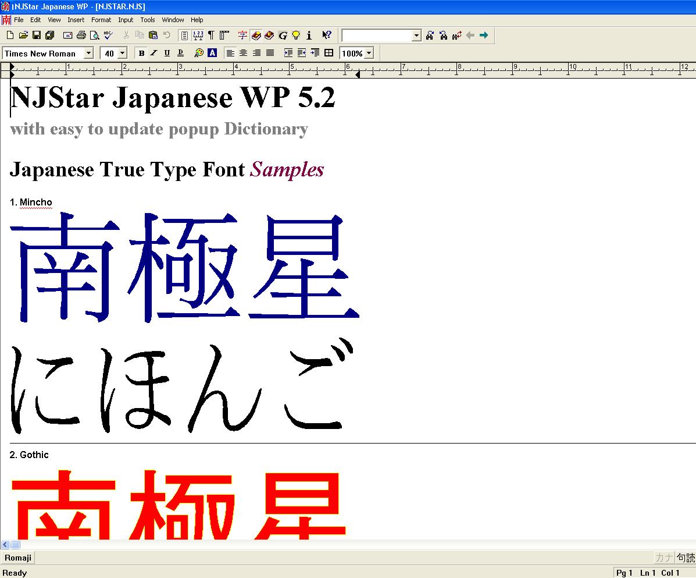Open the Times New Roman font dropdown
The width and height of the screenshot is (696, 578).
coord(88,54)
